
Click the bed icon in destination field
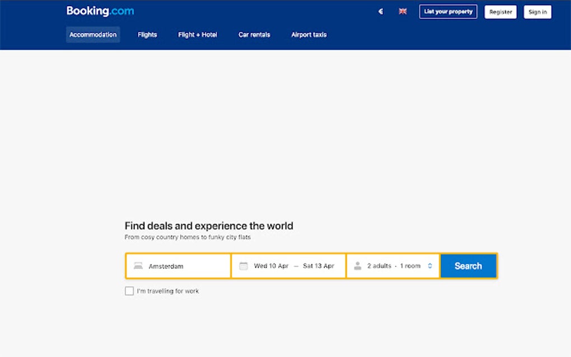[x=138, y=266]
